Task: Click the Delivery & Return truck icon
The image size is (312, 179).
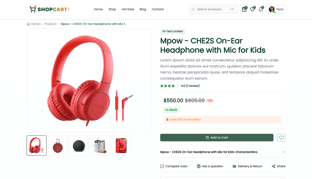Action: coord(234,166)
